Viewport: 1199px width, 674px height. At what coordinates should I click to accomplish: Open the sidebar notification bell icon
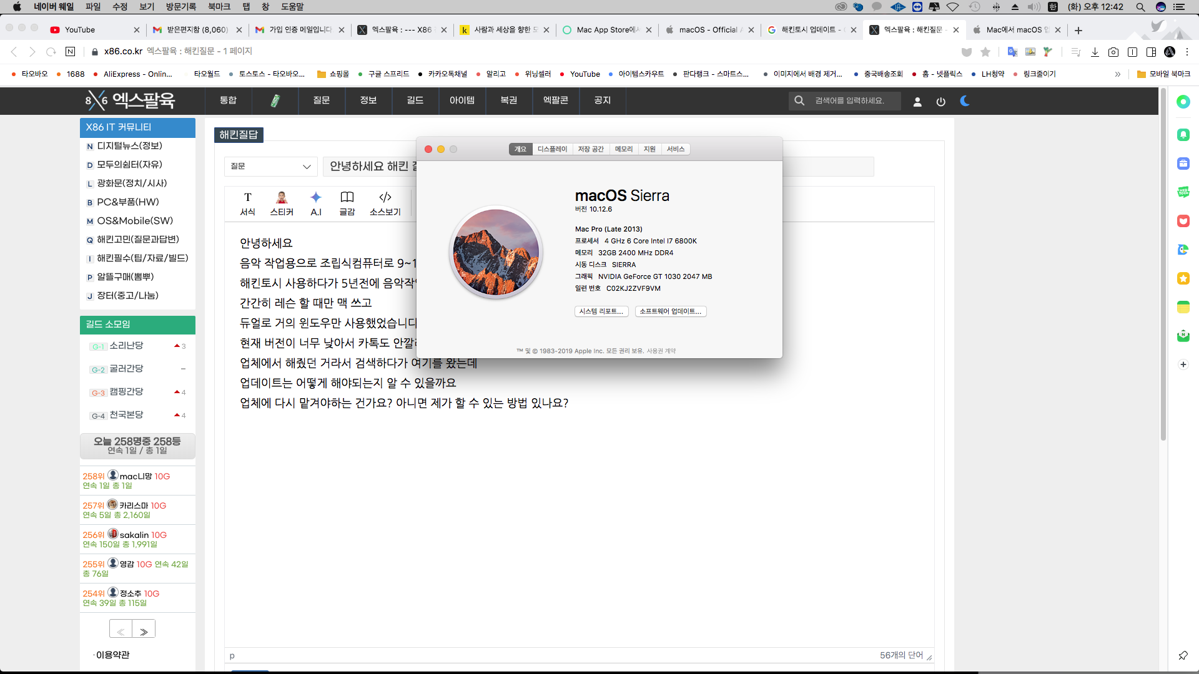(1183, 135)
